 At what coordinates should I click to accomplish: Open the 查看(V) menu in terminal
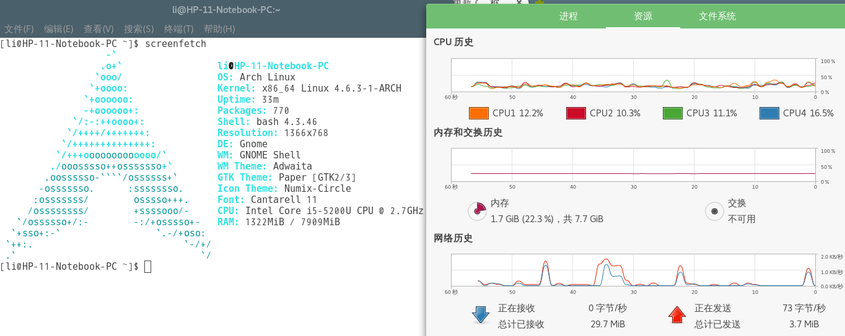[x=99, y=29]
